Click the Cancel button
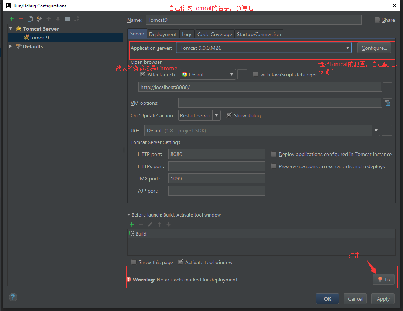The height and width of the screenshot is (311, 403). 355,299
